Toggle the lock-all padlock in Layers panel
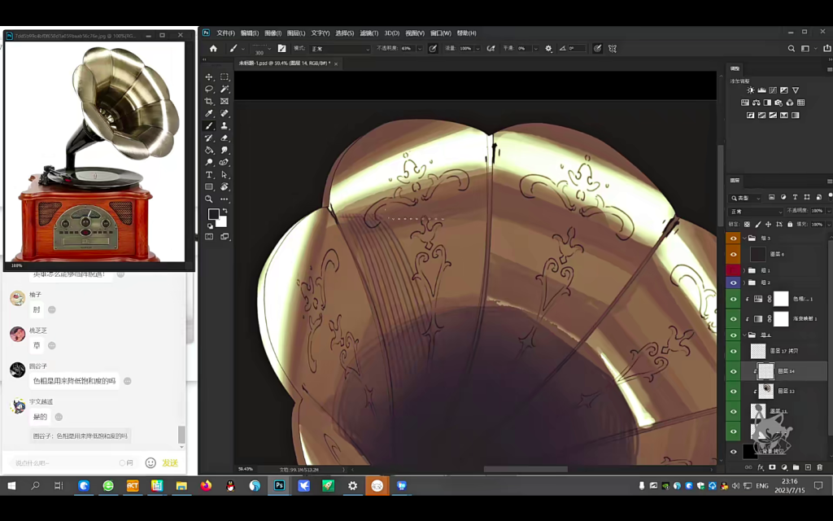The height and width of the screenshot is (521, 833). tap(789, 224)
